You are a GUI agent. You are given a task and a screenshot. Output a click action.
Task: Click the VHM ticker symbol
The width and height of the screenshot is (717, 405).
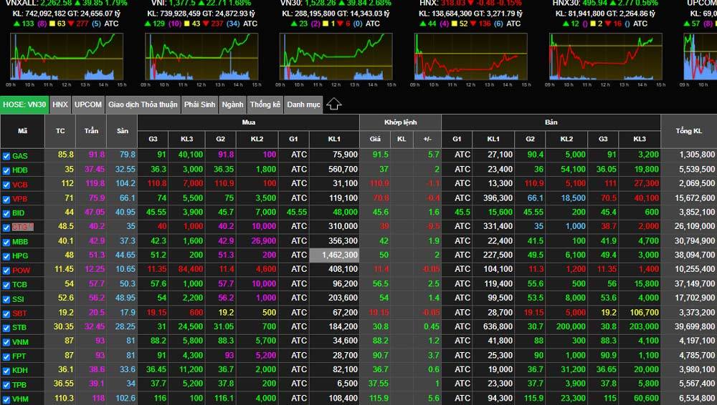coord(20,399)
